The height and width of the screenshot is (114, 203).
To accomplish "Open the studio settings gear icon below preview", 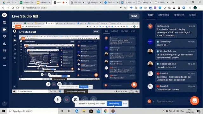I will (94, 99).
